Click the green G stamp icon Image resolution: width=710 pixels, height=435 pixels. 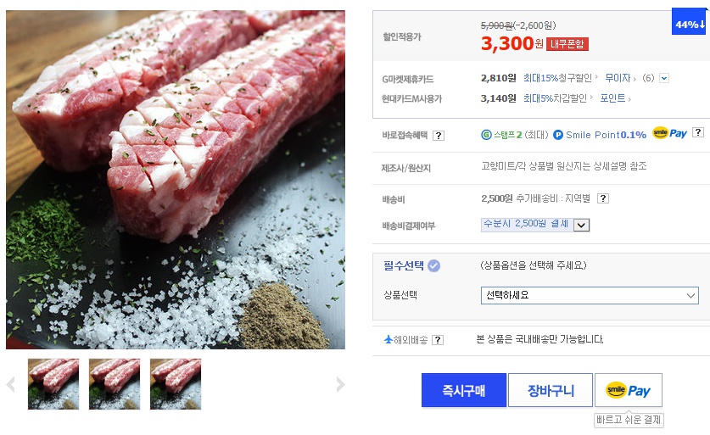[x=486, y=134]
